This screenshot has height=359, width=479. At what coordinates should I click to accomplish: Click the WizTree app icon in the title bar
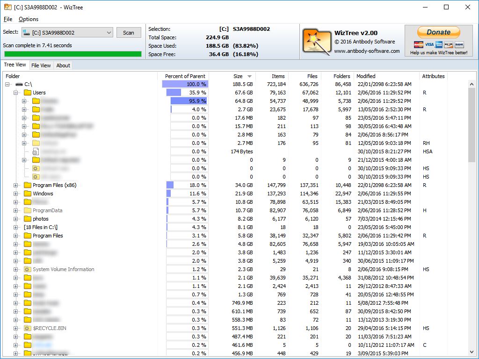pyautogui.click(x=7, y=7)
